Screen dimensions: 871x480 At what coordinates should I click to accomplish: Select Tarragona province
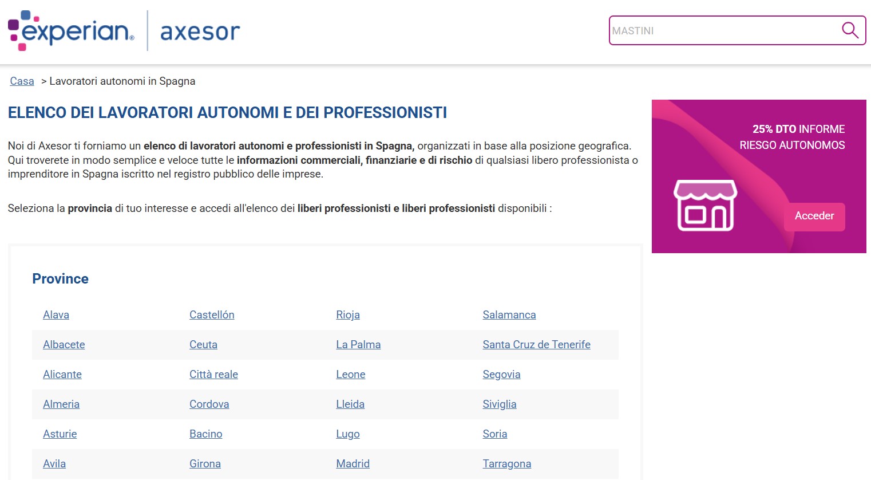pyautogui.click(x=506, y=464)
